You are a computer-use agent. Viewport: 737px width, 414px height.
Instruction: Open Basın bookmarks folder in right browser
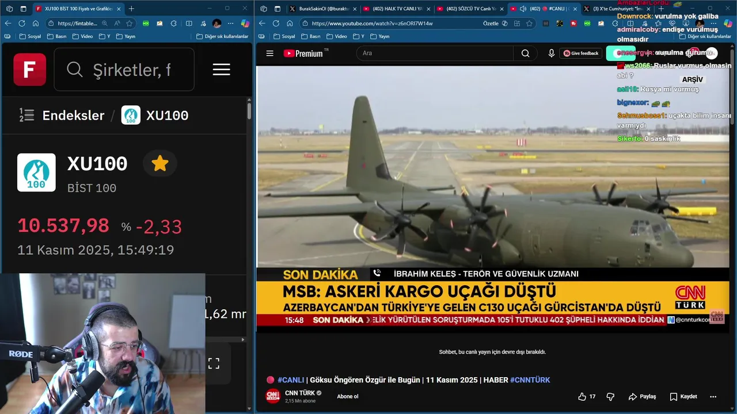click(311, 36)
